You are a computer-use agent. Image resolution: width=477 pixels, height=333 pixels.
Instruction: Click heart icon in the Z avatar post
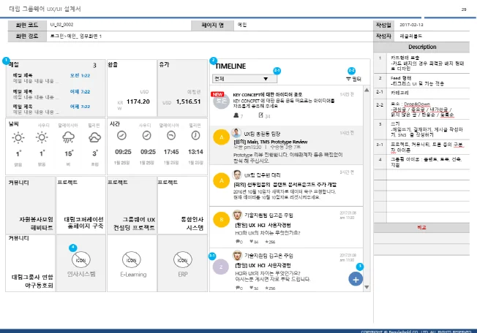(x=251, y=288)
